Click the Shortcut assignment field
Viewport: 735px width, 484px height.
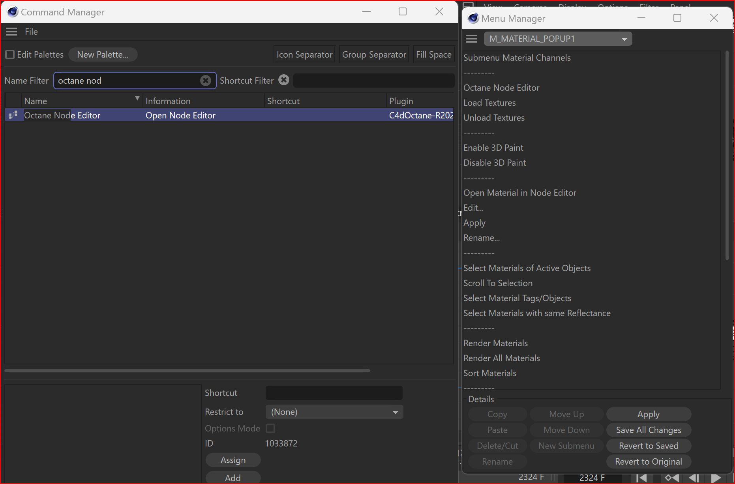tap(334, 393)
